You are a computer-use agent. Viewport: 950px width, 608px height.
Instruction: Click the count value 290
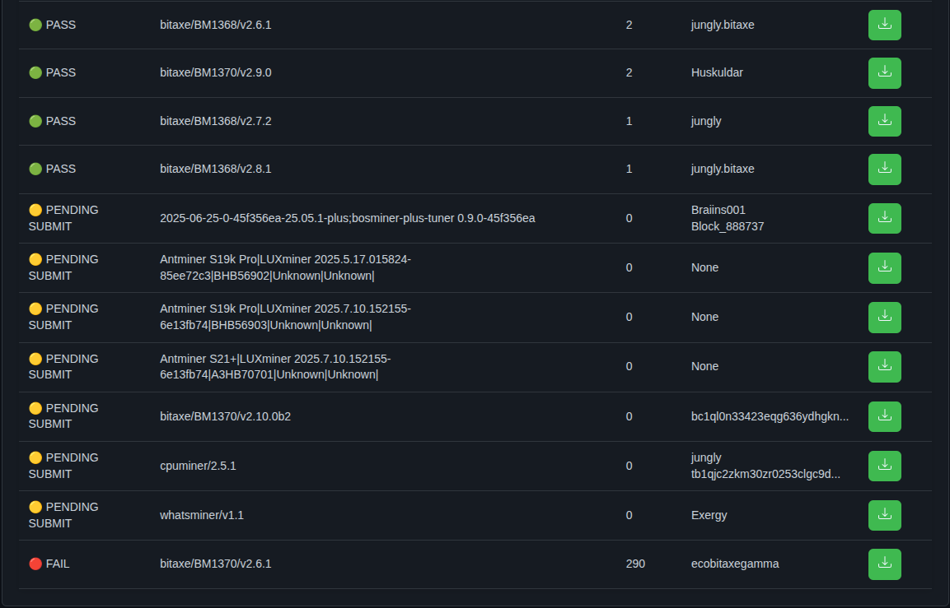pos(635,564)
